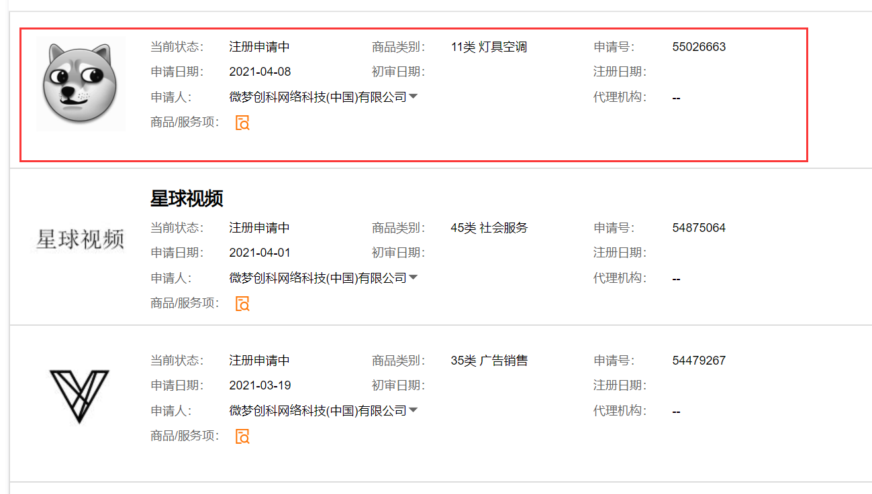872x494 pixels.
Task: Click applicant 微梦创科网络科技 in 35类 row
Action: point(318,410)
